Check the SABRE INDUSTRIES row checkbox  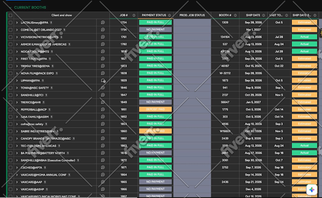click(x=10, y=131)
